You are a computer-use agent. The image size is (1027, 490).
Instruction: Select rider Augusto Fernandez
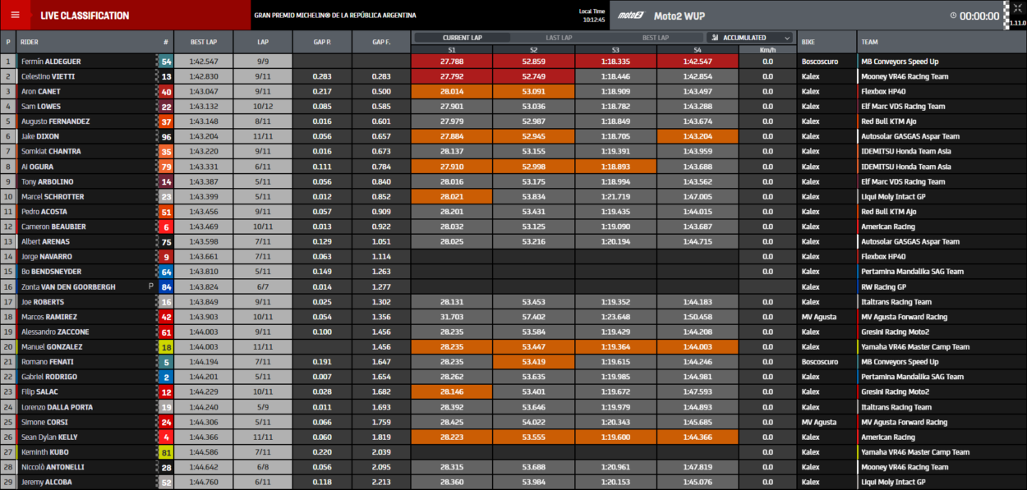click(x=56, y=121)
